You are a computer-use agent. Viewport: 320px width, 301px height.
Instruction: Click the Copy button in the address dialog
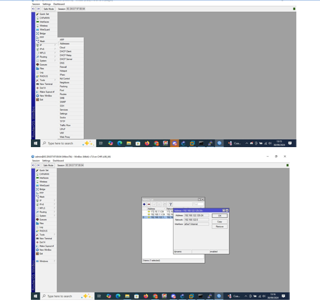pyautogui.click(x=219, y=222)
